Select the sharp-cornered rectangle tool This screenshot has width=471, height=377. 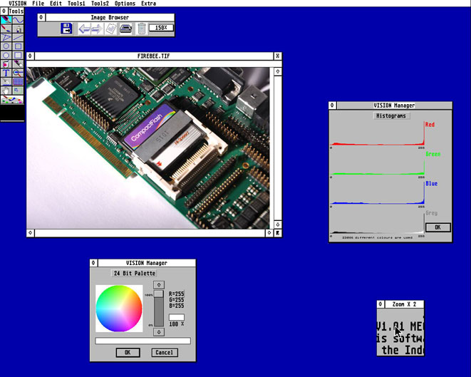[18, 46]
